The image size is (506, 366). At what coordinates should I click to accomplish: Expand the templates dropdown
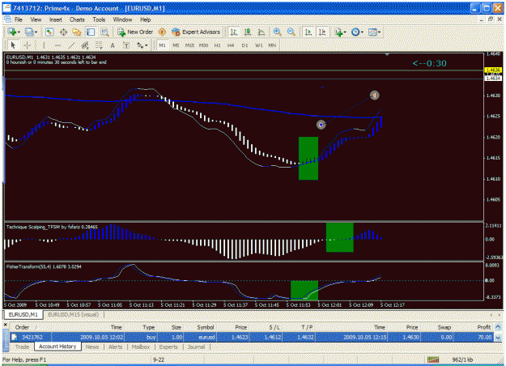379,32
